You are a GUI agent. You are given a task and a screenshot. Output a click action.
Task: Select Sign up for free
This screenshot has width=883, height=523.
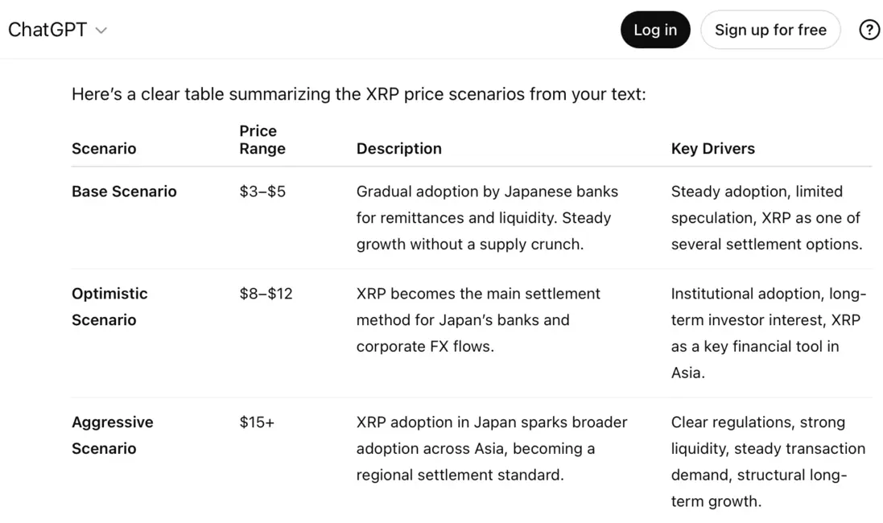point(770,30)
